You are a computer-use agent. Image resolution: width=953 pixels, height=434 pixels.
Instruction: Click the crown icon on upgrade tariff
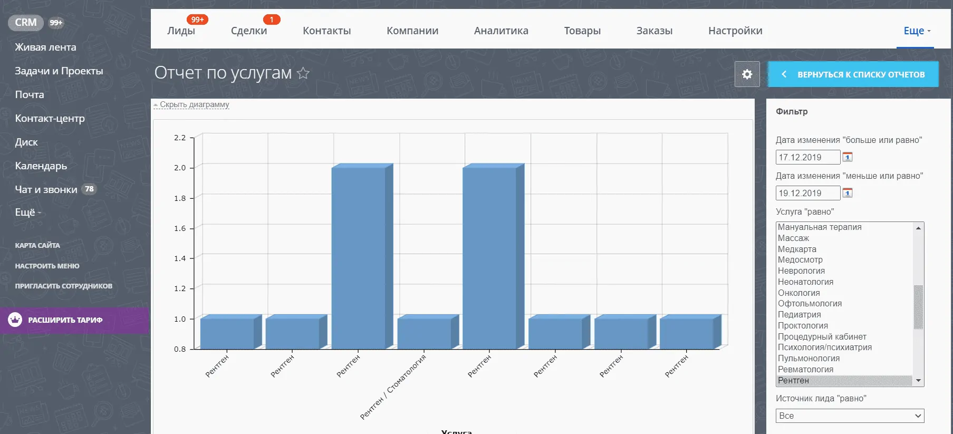[15, 320]
